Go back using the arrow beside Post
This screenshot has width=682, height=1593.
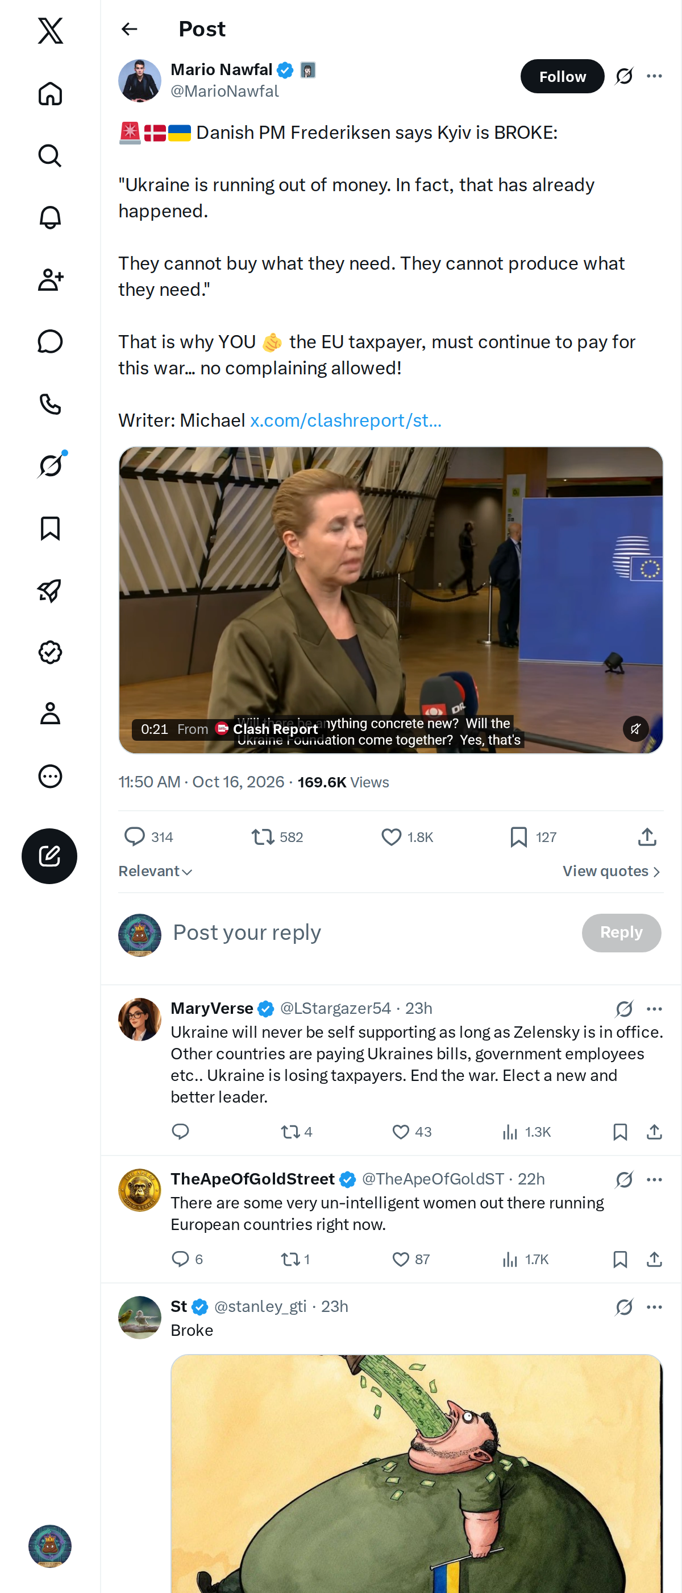129,29
